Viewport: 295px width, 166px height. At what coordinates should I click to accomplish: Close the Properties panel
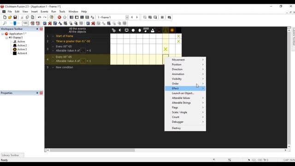(x=41, y=93)
